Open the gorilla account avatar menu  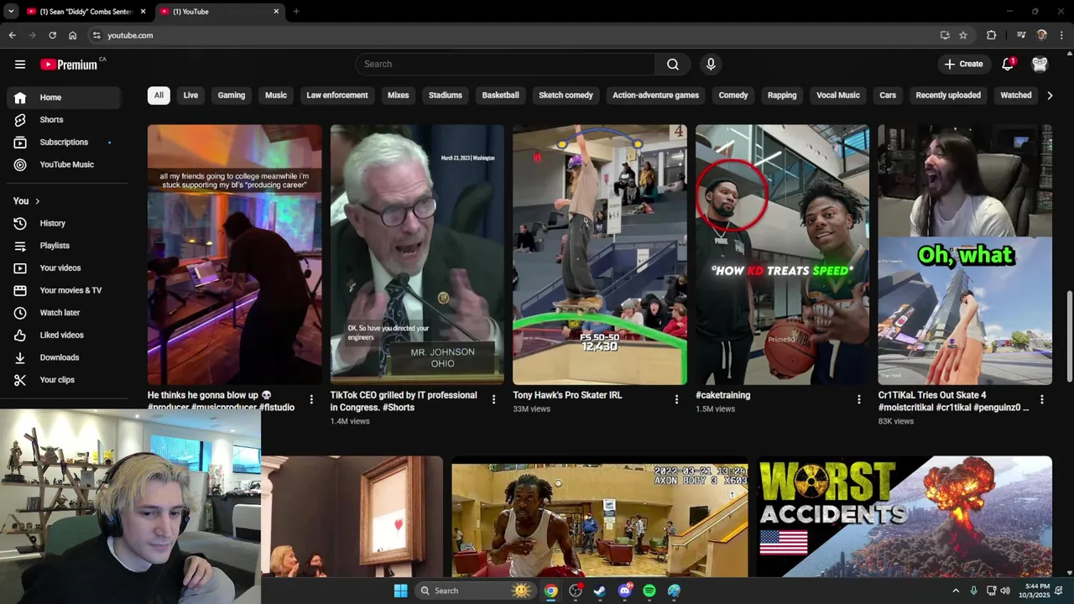click(1040, 64)
